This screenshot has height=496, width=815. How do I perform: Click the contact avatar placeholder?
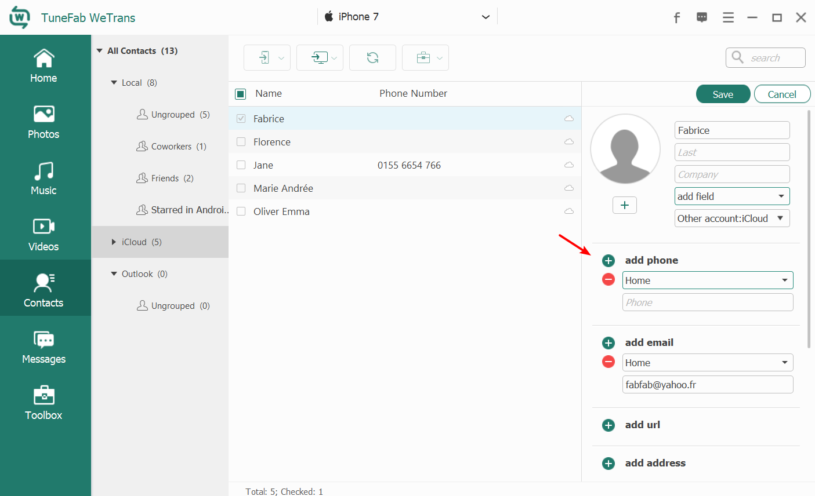tap(625, 149)
